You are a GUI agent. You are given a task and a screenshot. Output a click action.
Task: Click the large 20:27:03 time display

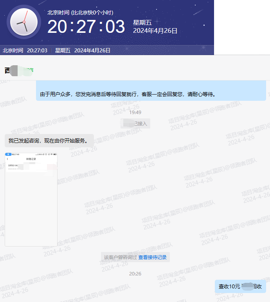click(x=86, y=27)
